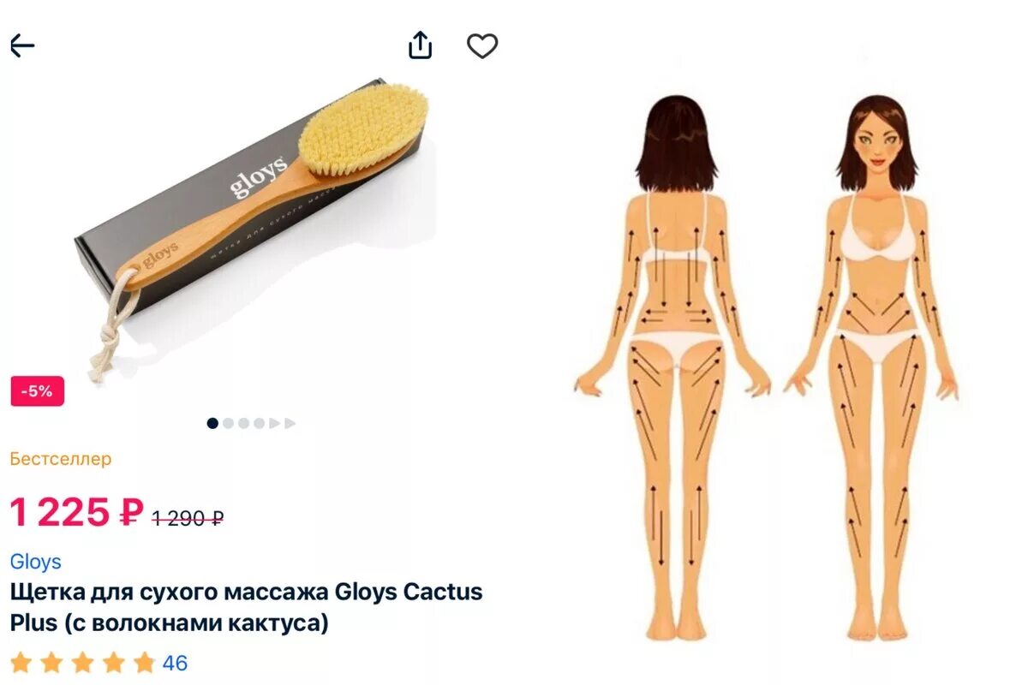Switch to the third gallery dot

point(243,423)
